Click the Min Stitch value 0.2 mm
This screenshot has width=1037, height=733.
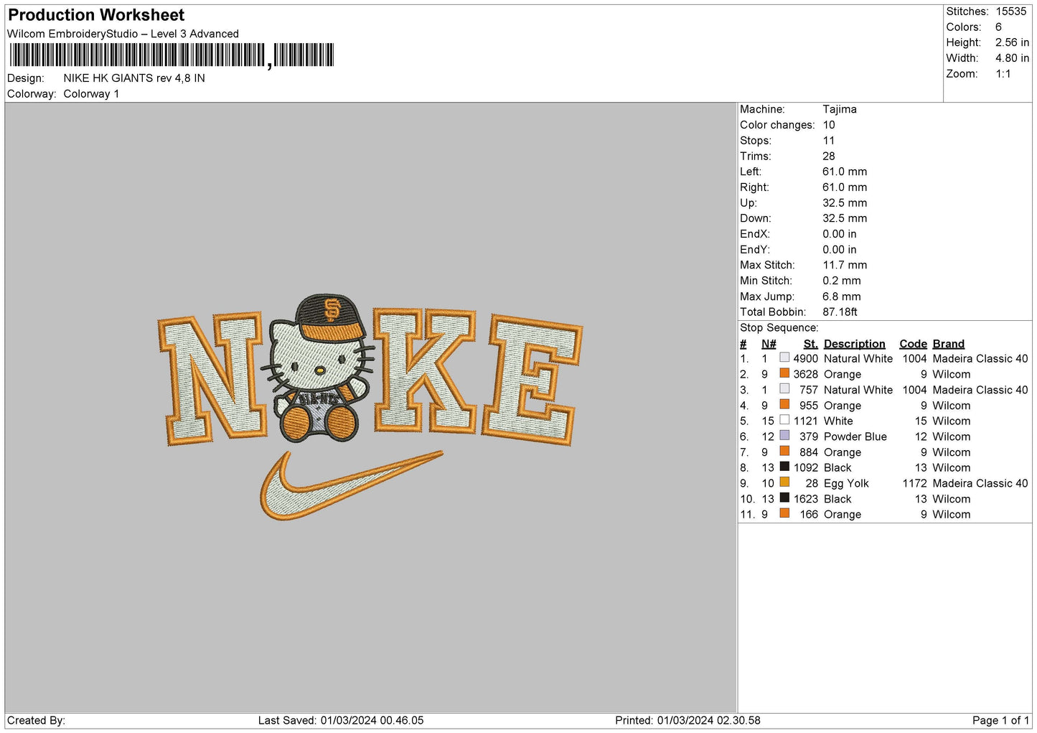(842, 281)
